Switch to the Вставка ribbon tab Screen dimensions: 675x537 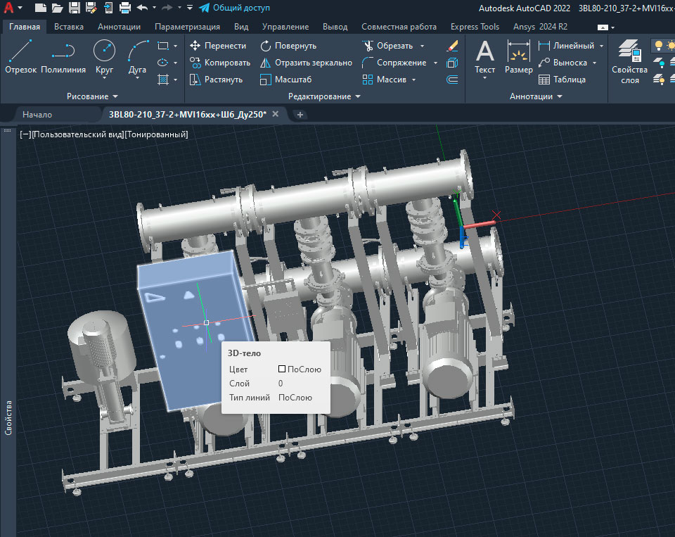click(x=69, y=27)
